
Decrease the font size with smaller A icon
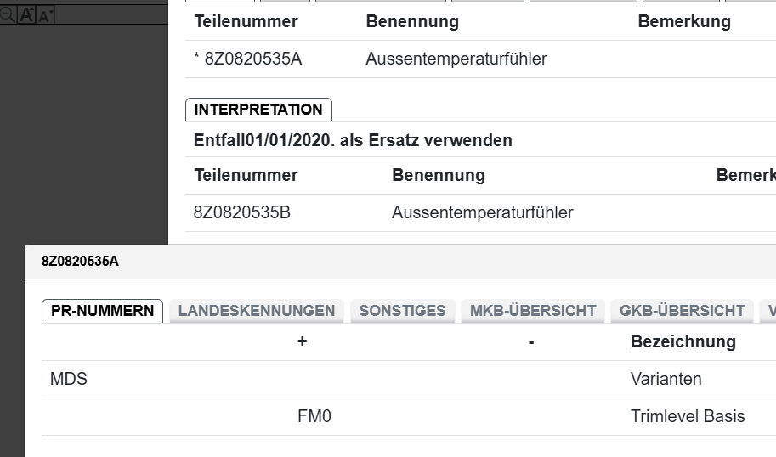pyautogui.click(x=45, y=14)
